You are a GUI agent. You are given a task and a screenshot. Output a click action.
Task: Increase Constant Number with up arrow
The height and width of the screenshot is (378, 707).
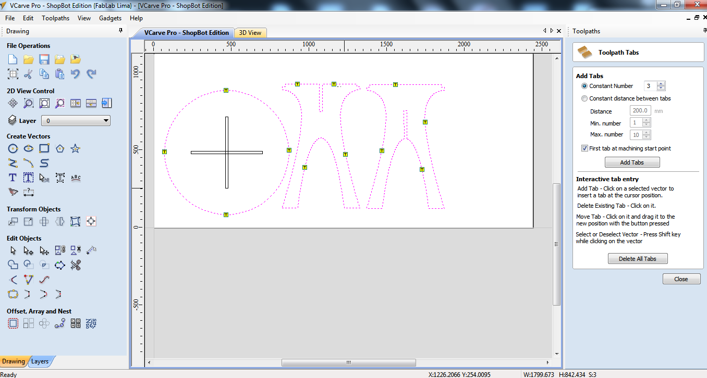661,84
